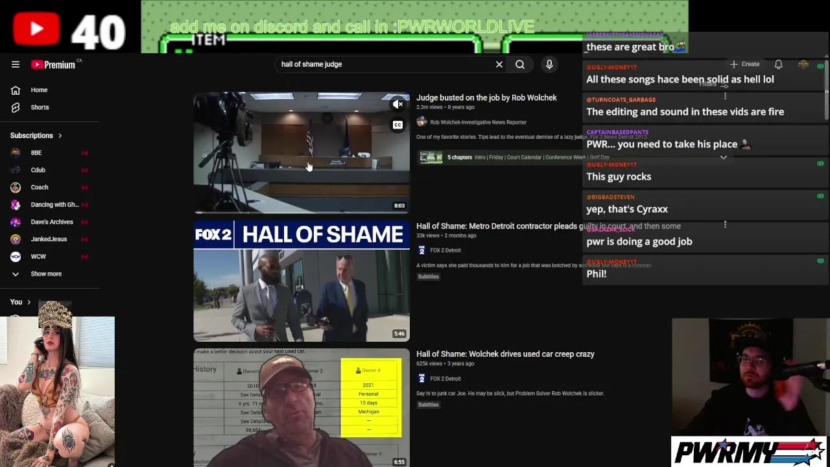The image size is (830, 467).
Task: Open the YouTube hamburger guide menu
Action: [16, 64]
